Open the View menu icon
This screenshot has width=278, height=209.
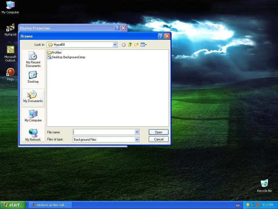tap(143, 45)
